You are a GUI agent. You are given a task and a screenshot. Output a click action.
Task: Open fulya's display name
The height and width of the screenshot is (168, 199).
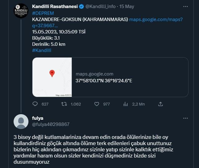pos(38,118)
